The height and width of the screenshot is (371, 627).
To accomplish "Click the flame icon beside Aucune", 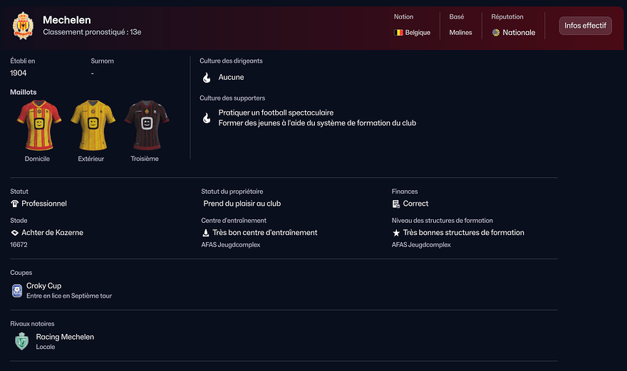I will point(207,78).
